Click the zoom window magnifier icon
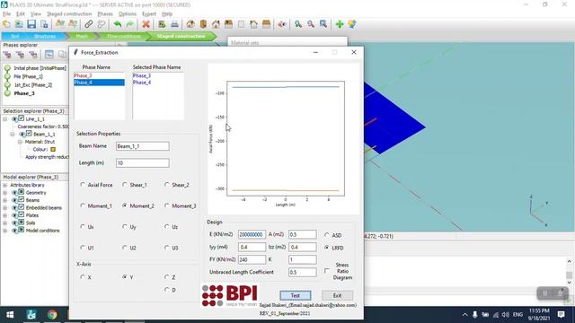575x323 pixels. 323,24
